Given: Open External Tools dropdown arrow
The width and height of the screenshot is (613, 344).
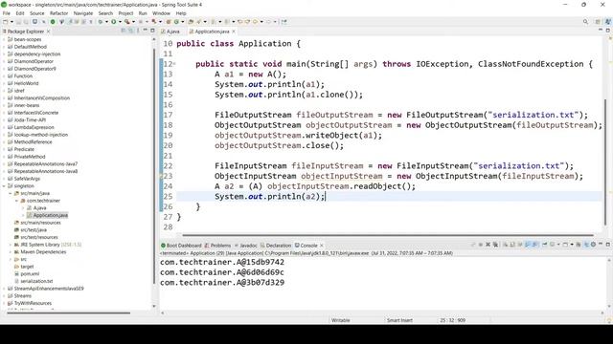Looking at the screenshot, I should [133, 21].
